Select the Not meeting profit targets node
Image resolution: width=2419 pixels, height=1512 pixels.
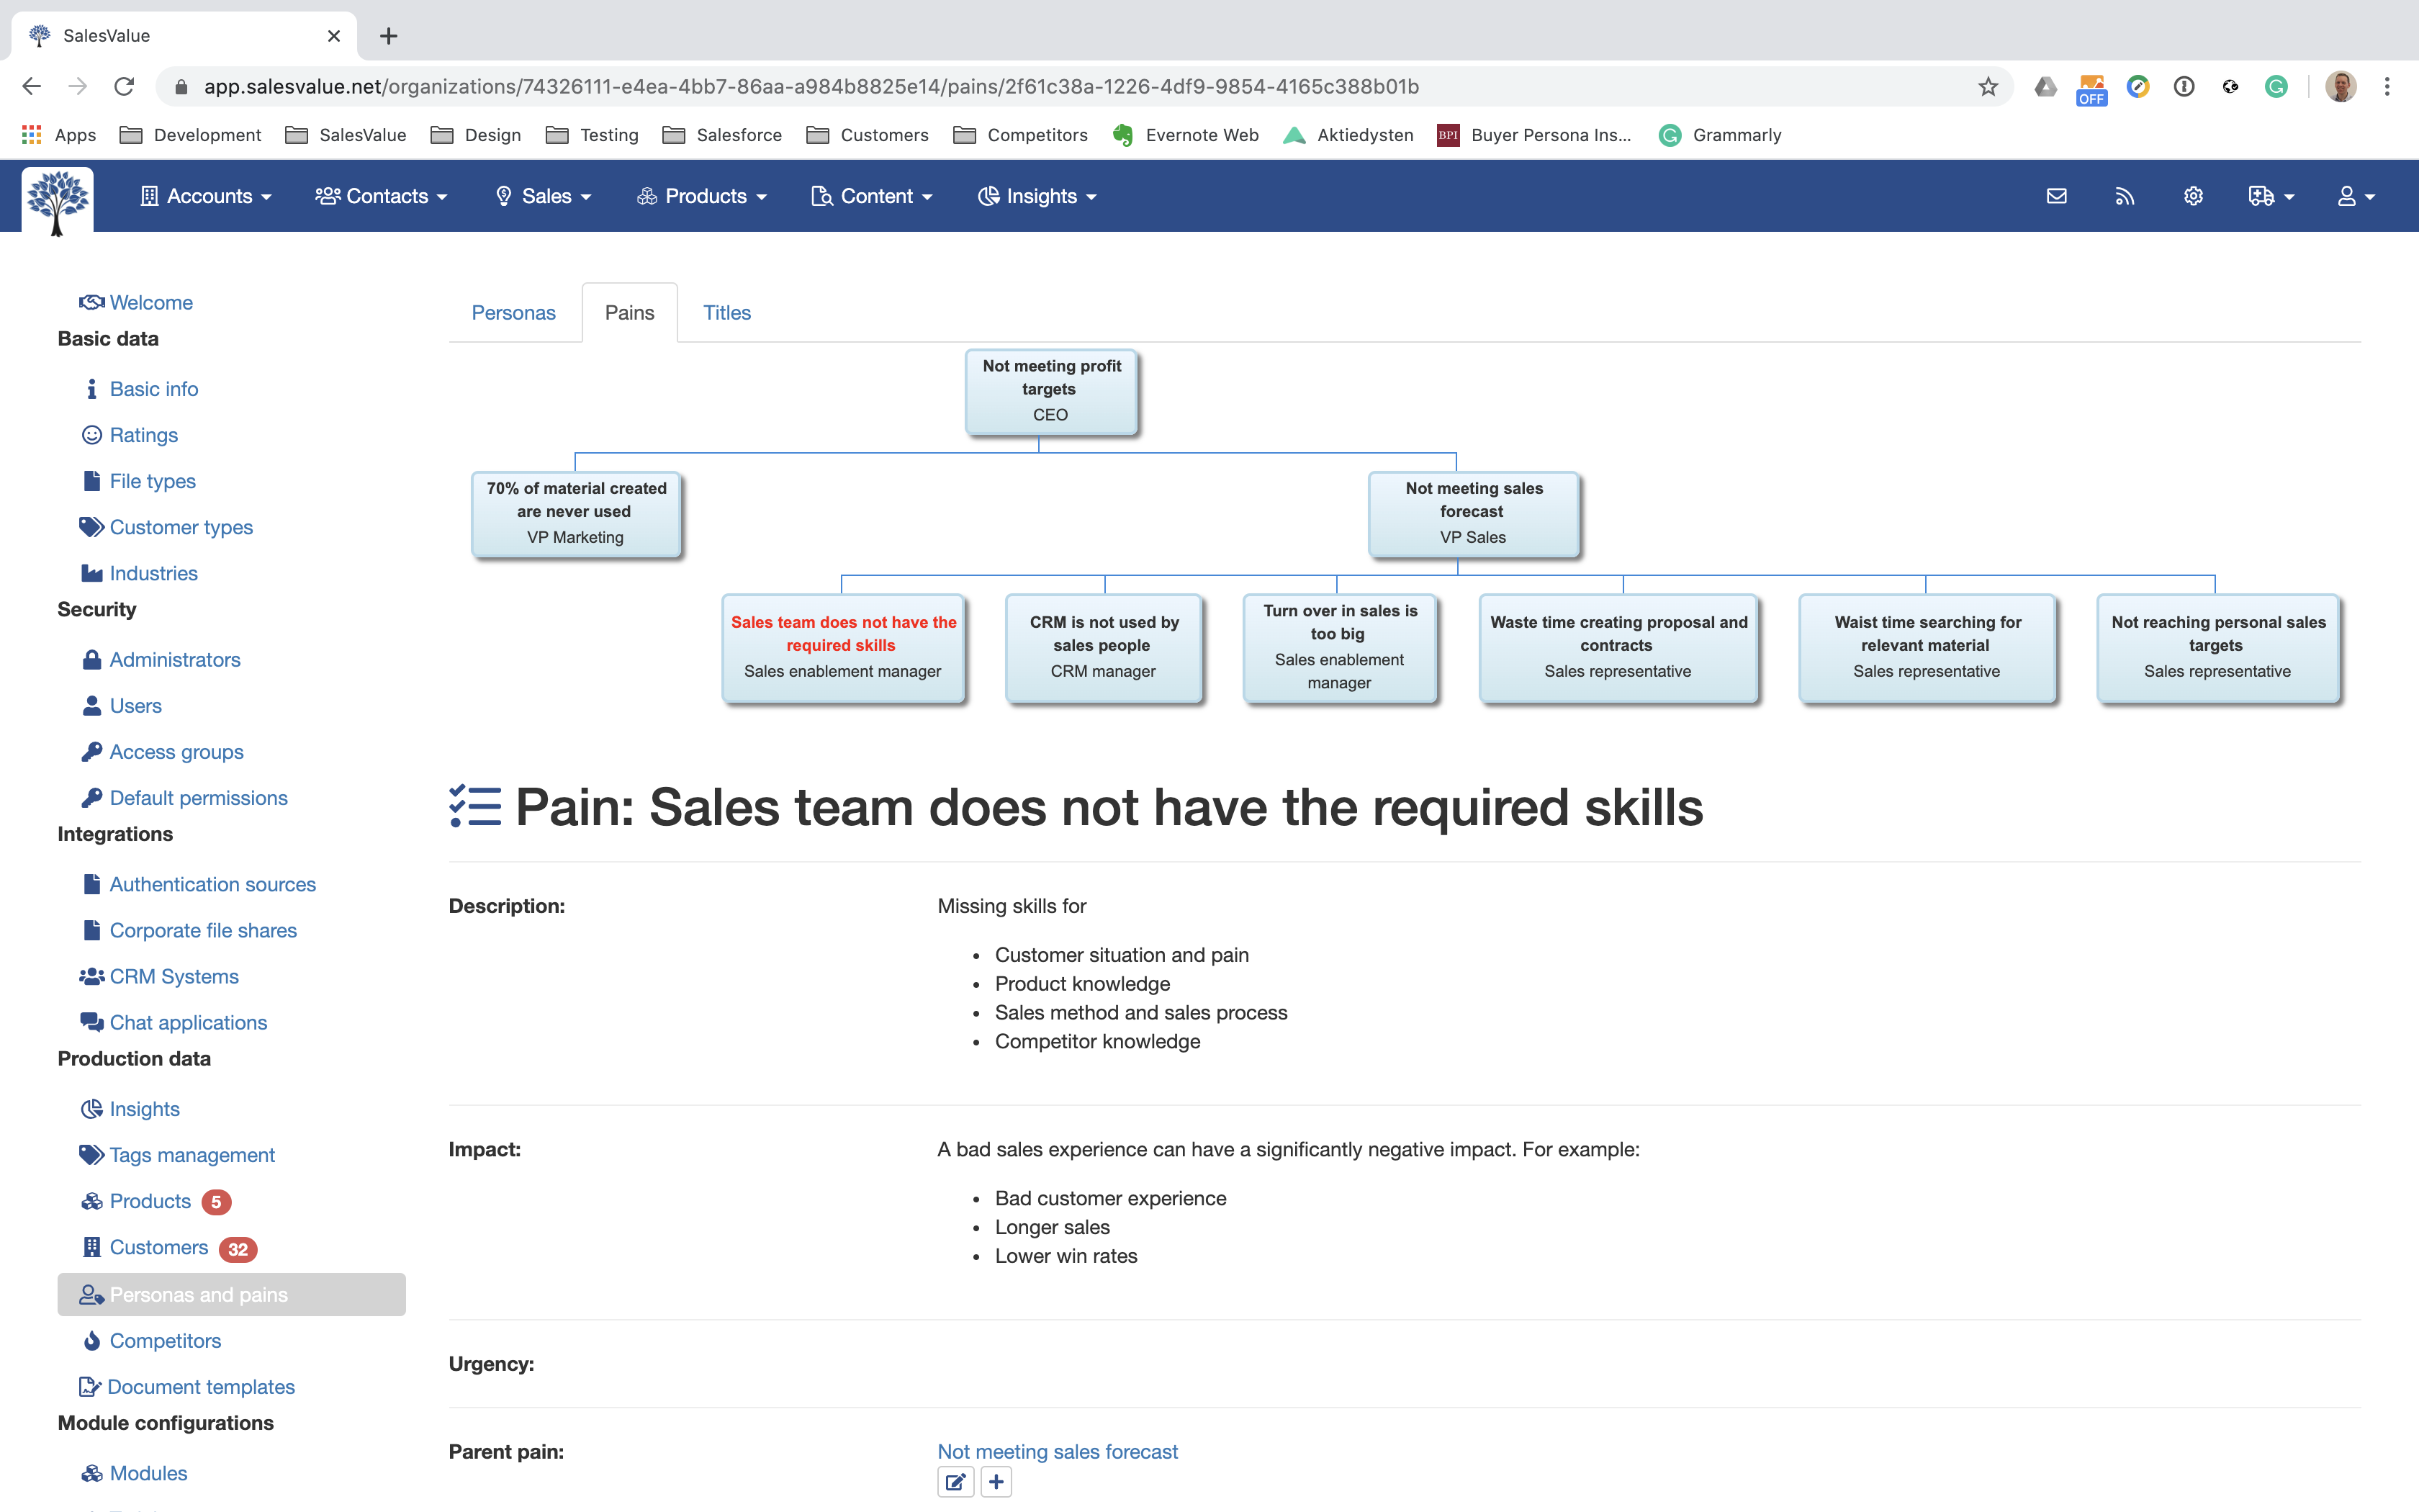1050,390
